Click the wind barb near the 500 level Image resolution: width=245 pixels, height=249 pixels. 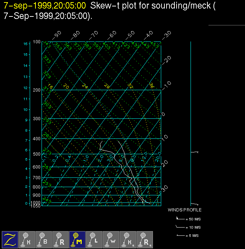[194, 152]
